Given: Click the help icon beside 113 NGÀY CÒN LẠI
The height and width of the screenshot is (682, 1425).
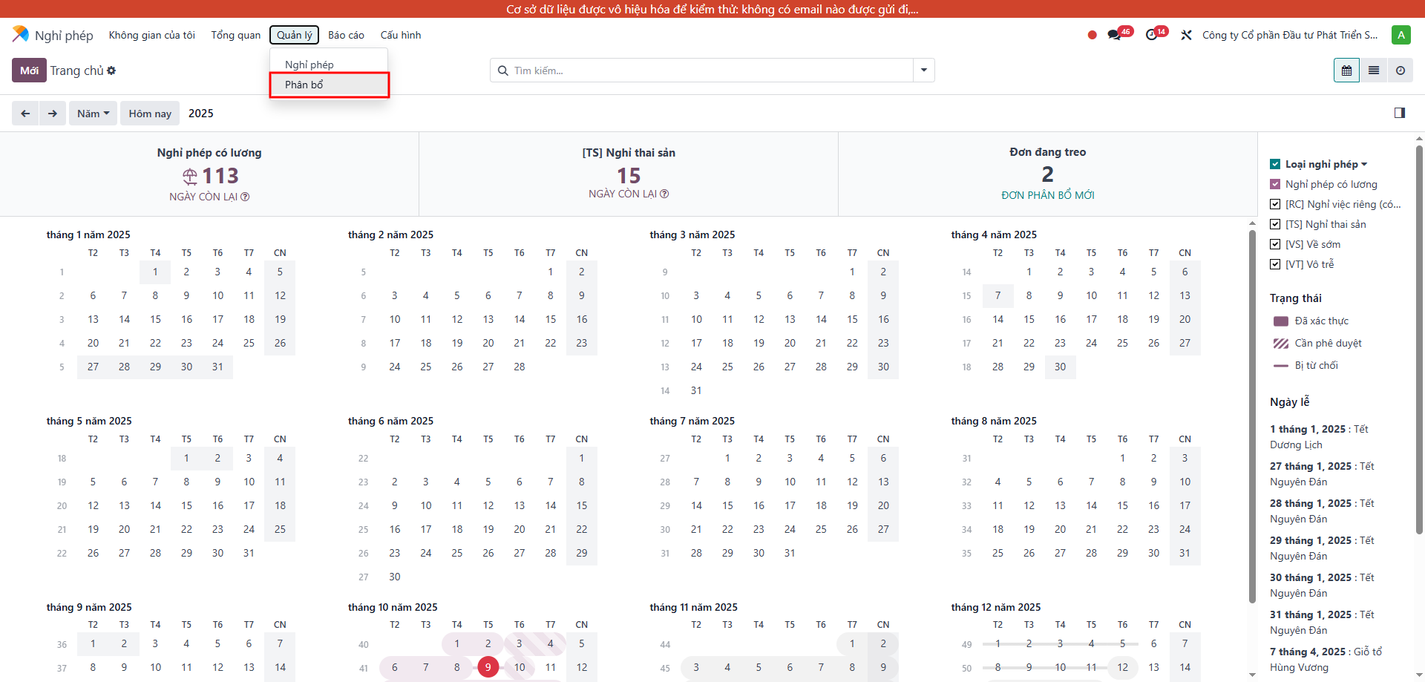Looking at the screenshot, I should tap(245, 197).
